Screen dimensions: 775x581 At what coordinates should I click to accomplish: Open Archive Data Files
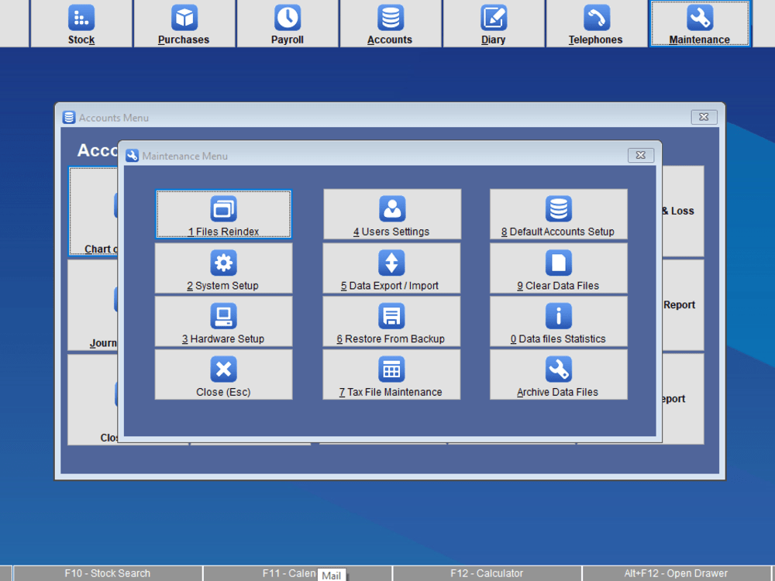point(558,375)
